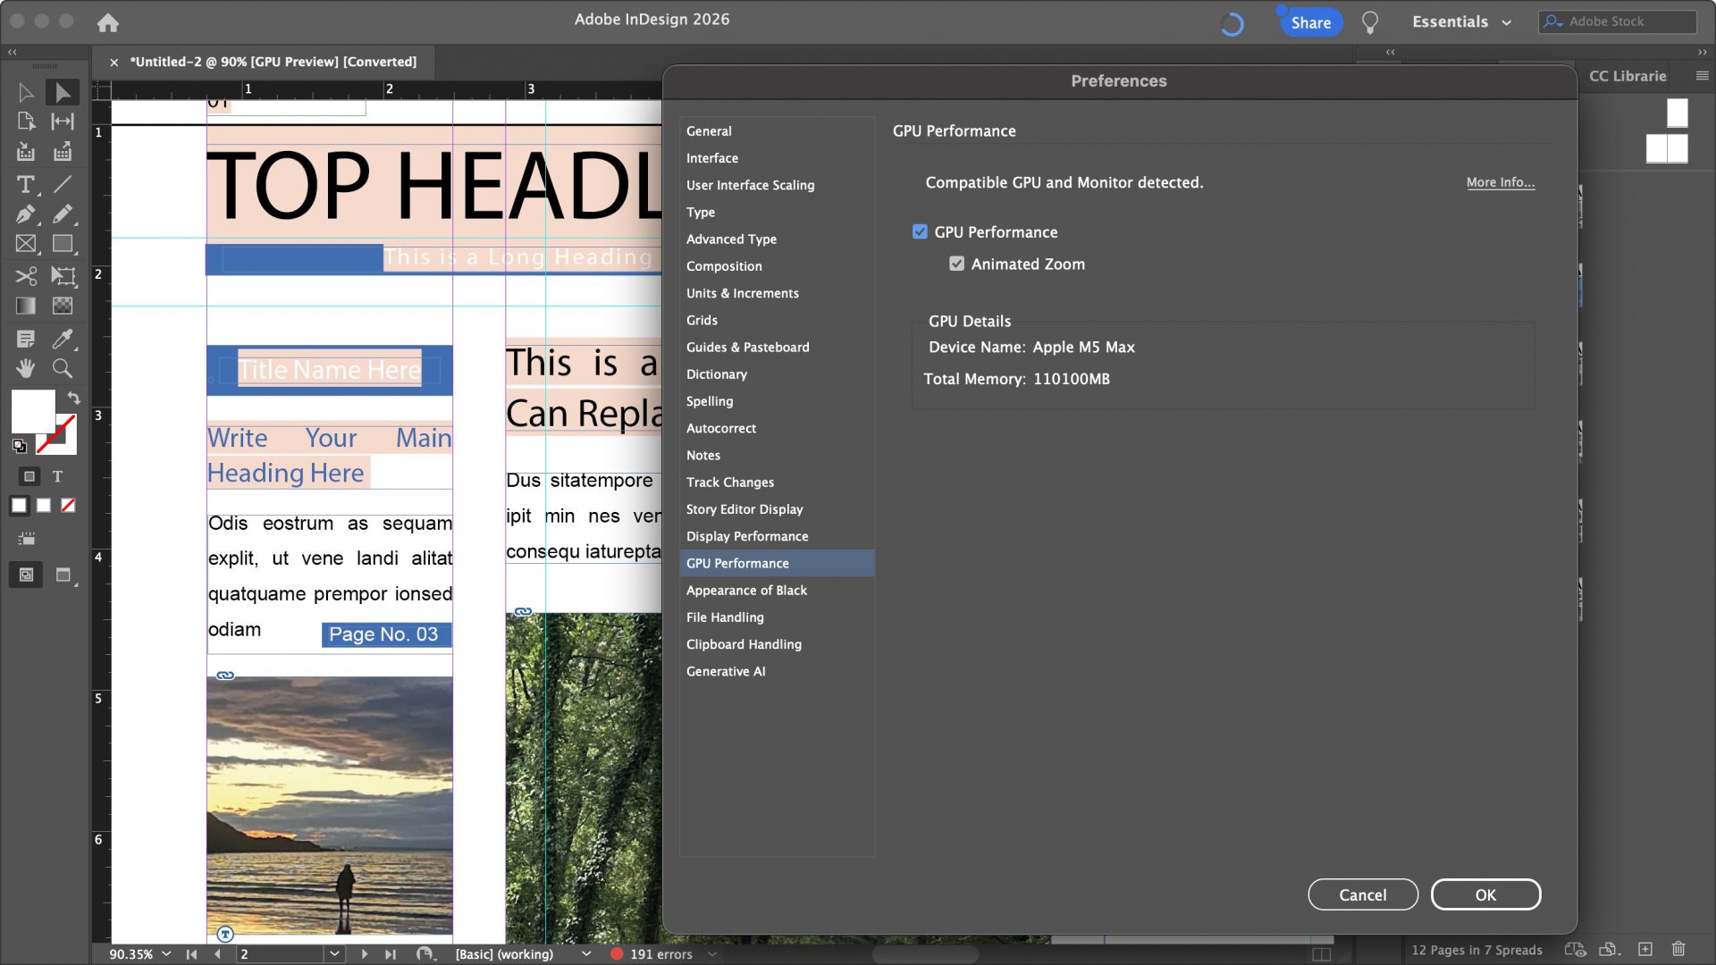Select the Gradient Feather tool
Image resolution: width=1716 pixels, height=965 pixels.
[x=62, y=306]
